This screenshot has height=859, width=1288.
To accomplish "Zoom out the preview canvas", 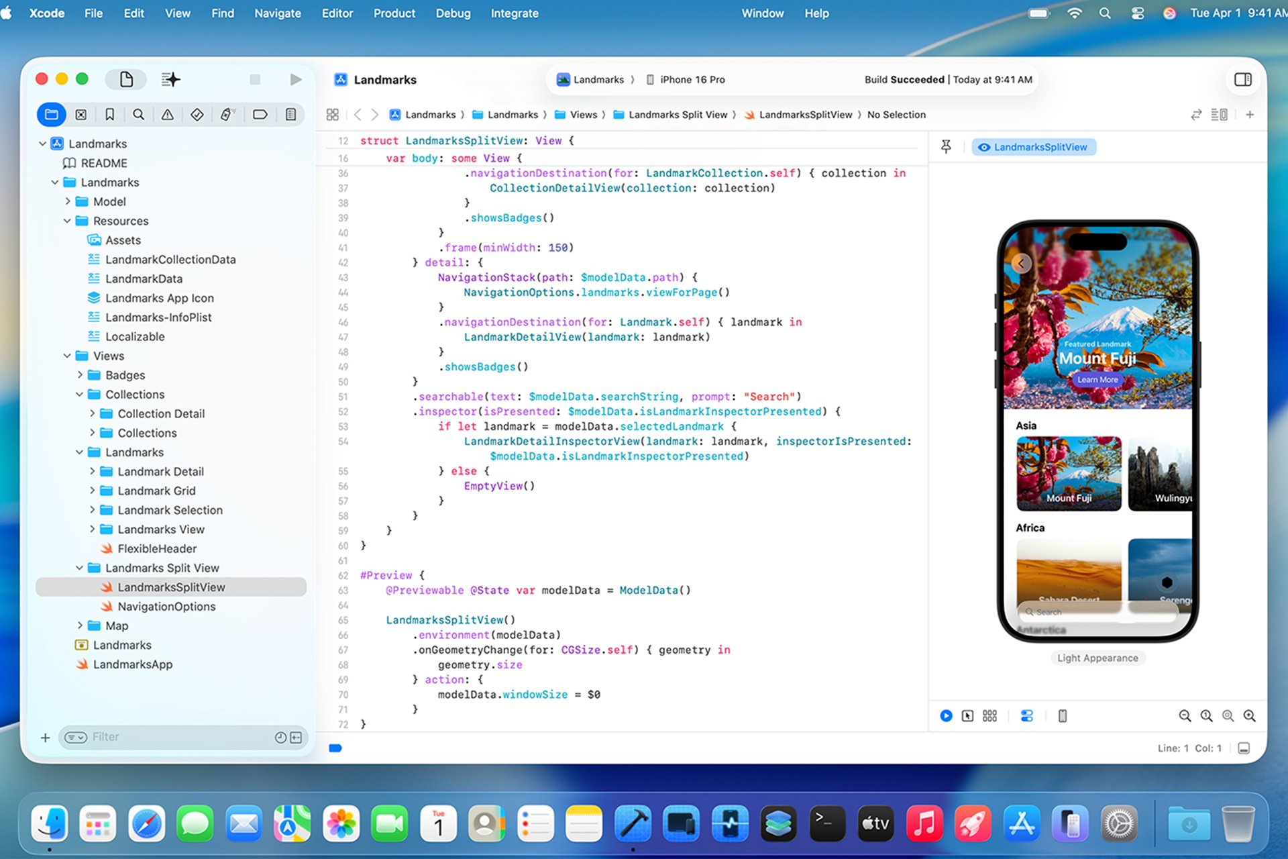I will [1185, 716].
